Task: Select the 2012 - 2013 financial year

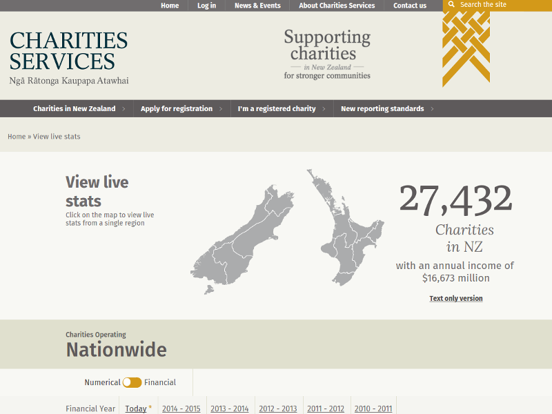Action: point(277,408)
